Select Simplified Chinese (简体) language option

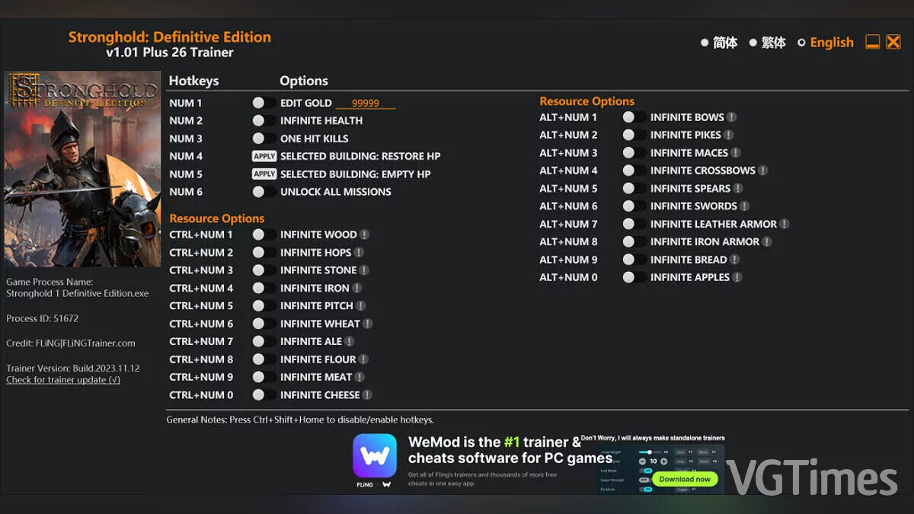(705, 43)
